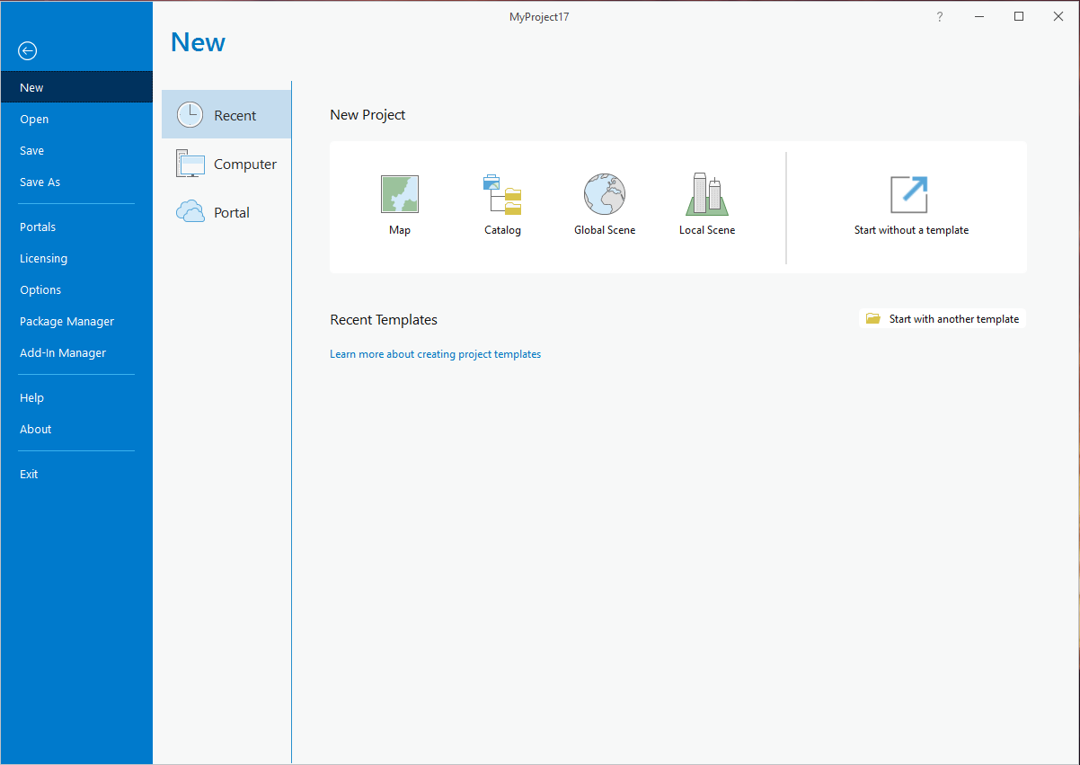Open the Portals page
Image resolution: width=1080 pixels, height=765 pixels.
point(38,227)
